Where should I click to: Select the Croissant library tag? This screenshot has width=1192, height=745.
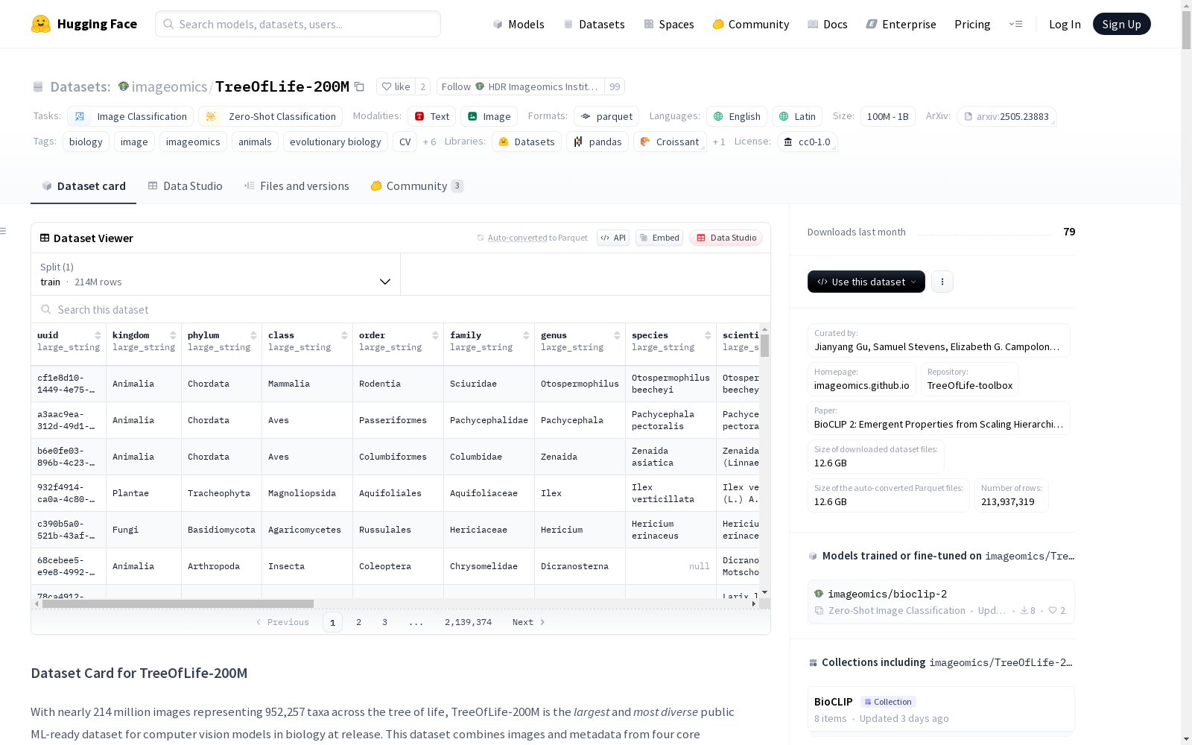[669, 142]
